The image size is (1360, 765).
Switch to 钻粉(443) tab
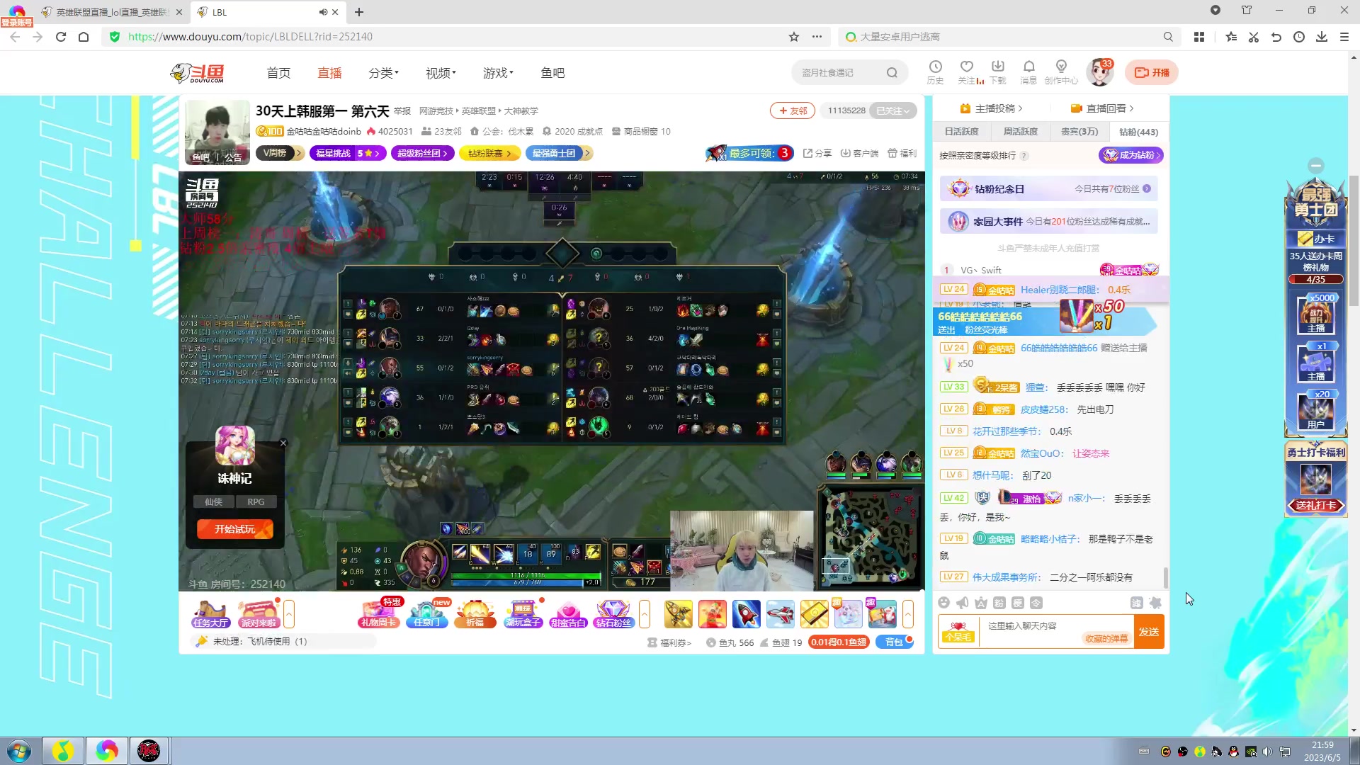(1138, 132)
